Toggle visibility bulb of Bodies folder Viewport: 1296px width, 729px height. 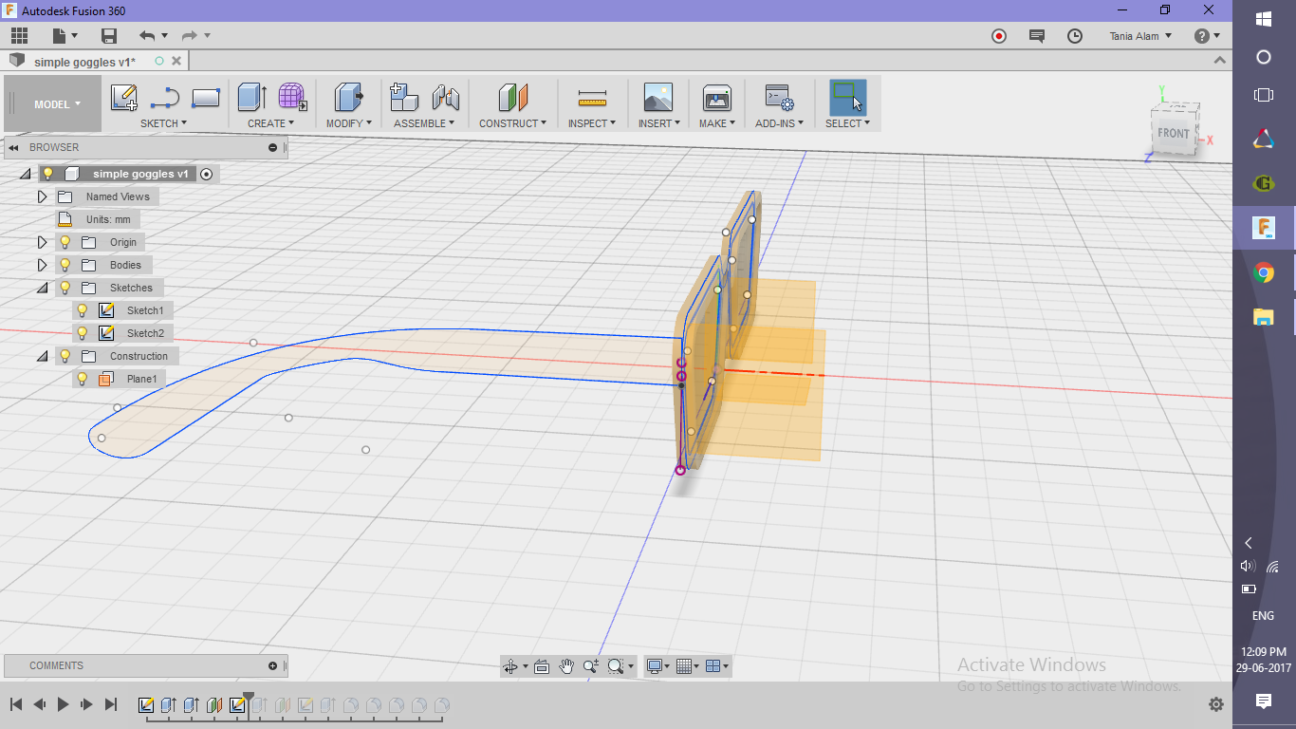point(65,265)
